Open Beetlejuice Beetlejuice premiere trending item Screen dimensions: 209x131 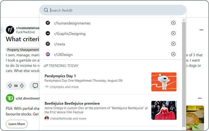pos(111,111)
